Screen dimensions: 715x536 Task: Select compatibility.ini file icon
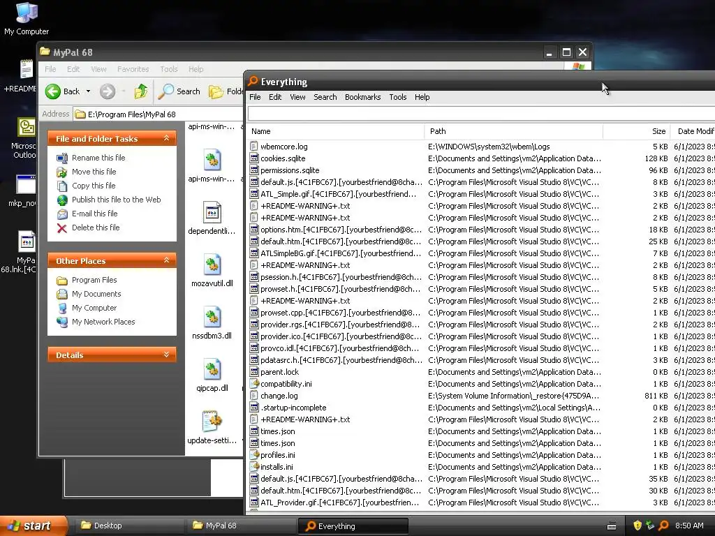(254, 384)
